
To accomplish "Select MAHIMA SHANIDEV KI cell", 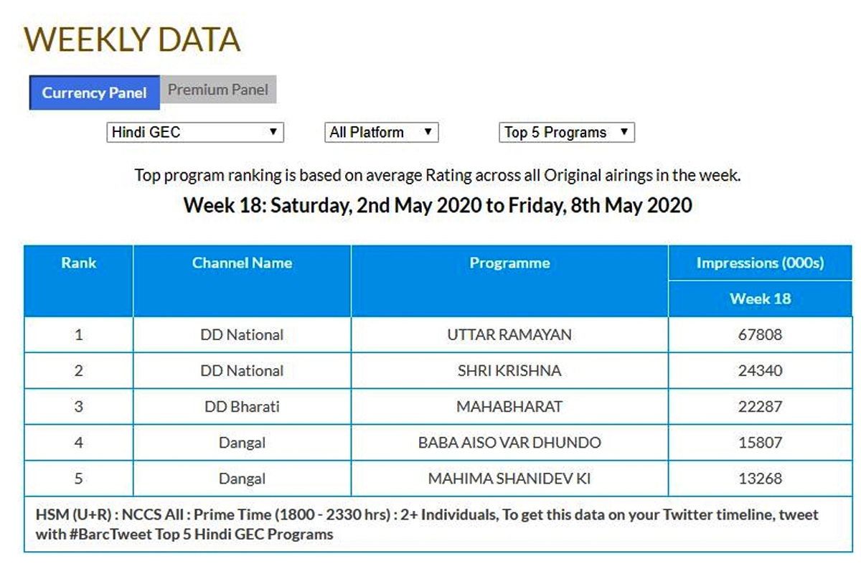I will (x=509, y=479).
